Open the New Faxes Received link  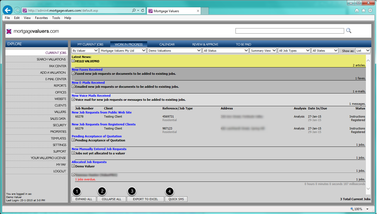[87, 70]
